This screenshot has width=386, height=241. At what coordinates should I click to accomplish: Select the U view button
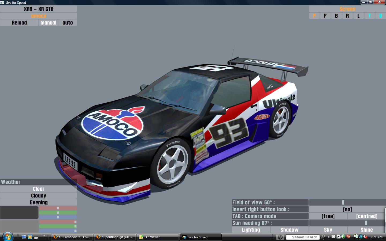point(380,16)
